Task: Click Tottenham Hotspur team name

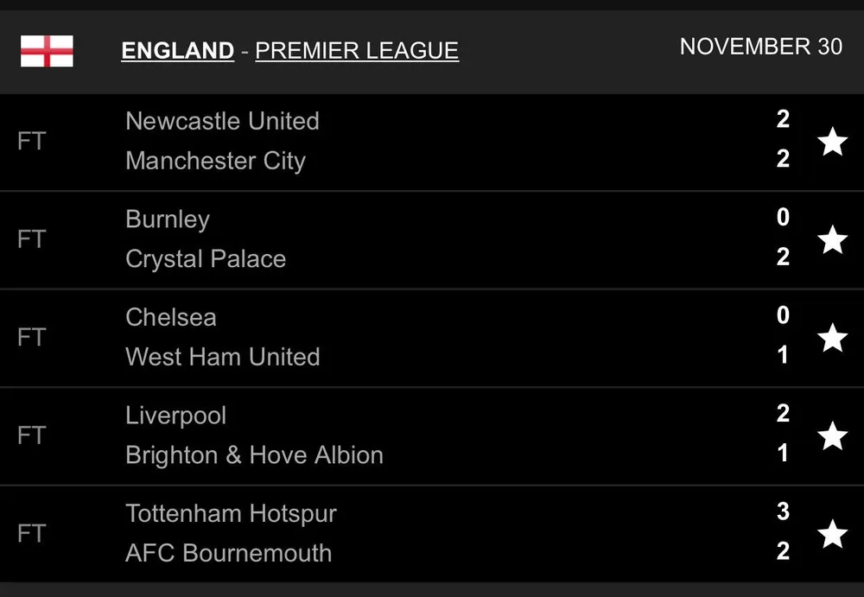Action: pyautogui.click(x=231, y=513)
